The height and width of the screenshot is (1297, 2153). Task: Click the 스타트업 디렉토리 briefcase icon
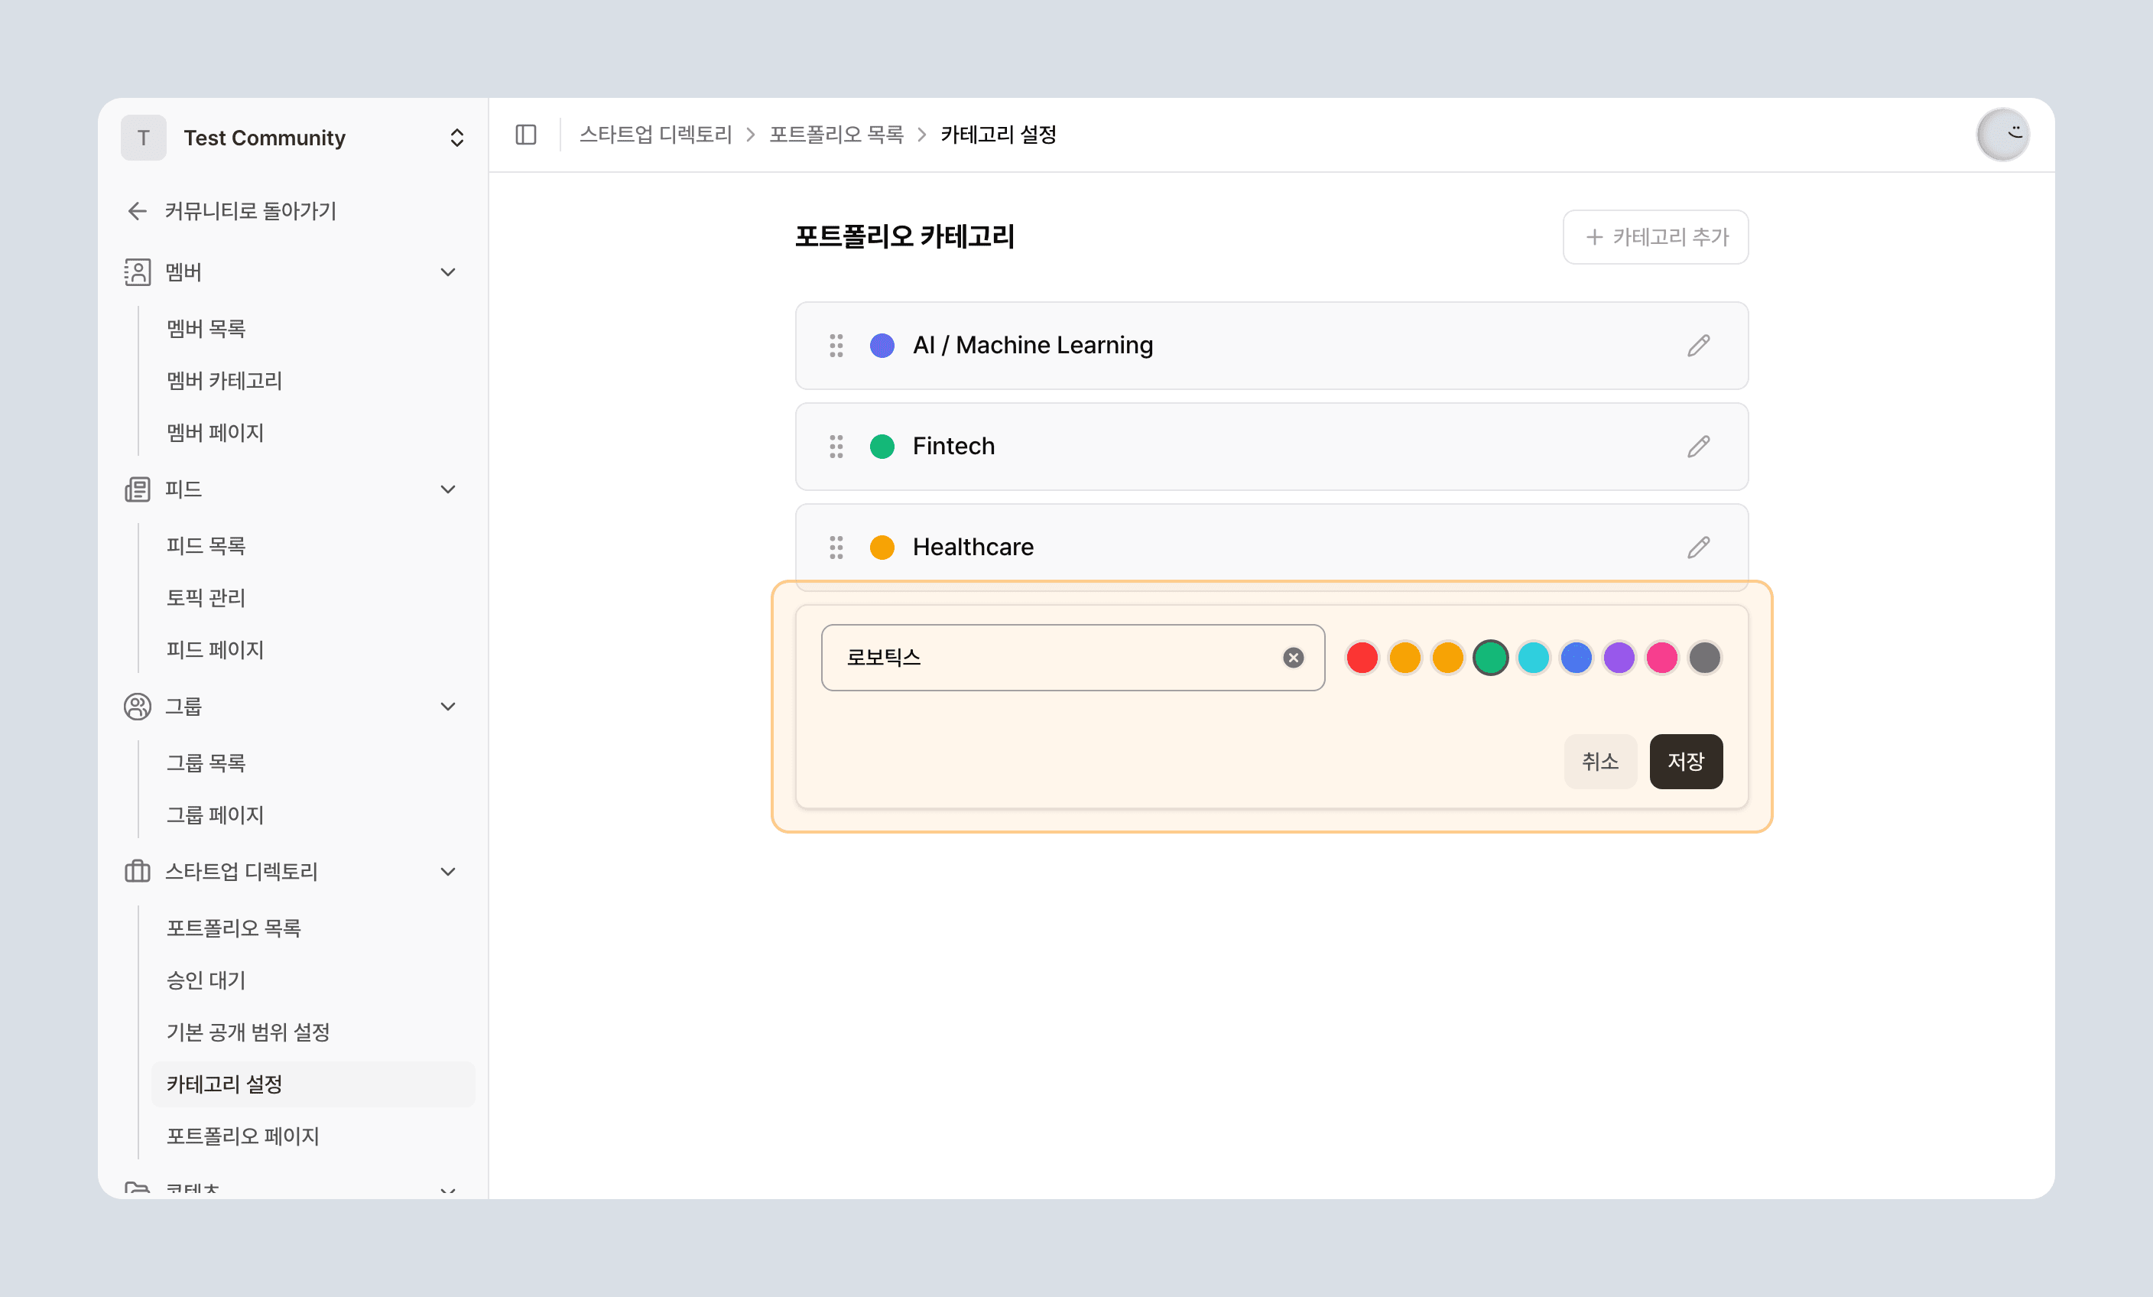137,871
